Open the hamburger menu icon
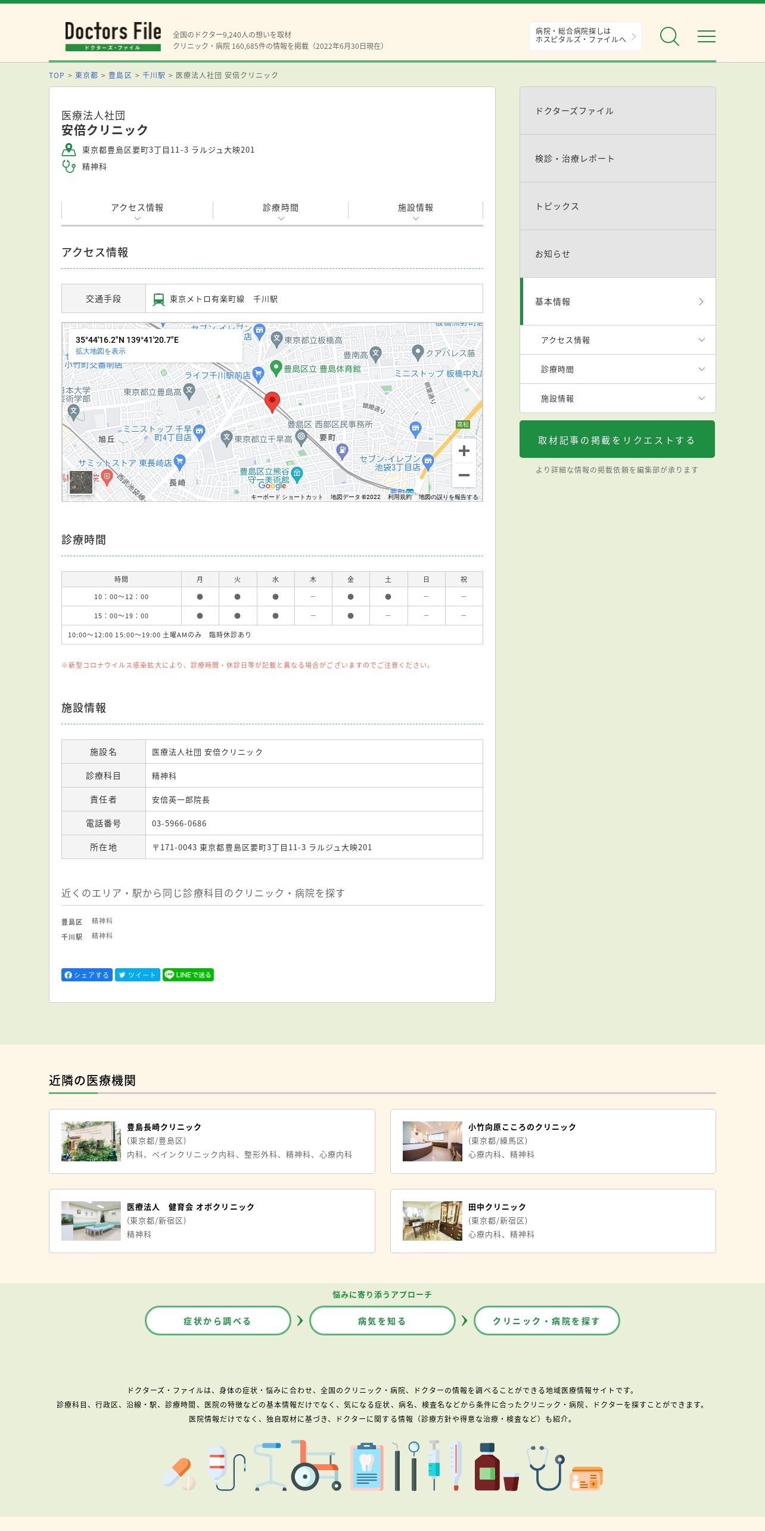Image resolution: width=765 pixels, height=1531 pixels. (707, 36)
